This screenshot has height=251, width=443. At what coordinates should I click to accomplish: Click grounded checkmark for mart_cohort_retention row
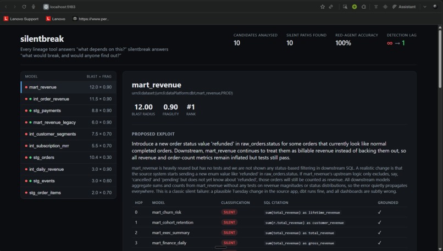click(x=379, y=222)
